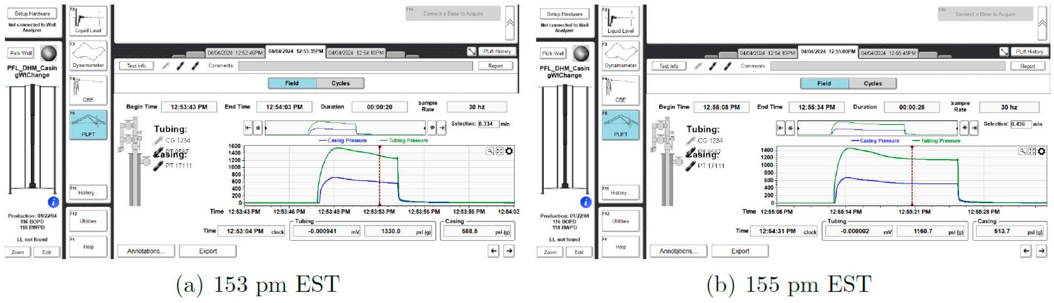1054x303 pixels.
Task: Open CBE module in screenshot (b)
Action: [x=620, y=91]
